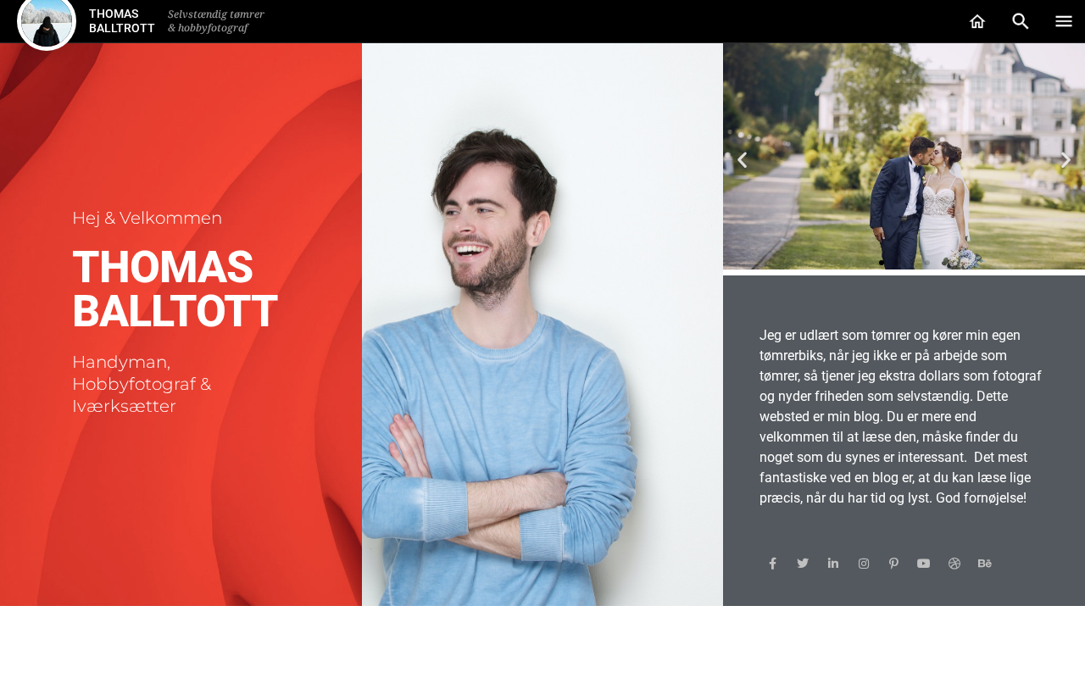
Task: Click the "Hej & Velkommen" greeting text
Action: [x=147, y=218]
